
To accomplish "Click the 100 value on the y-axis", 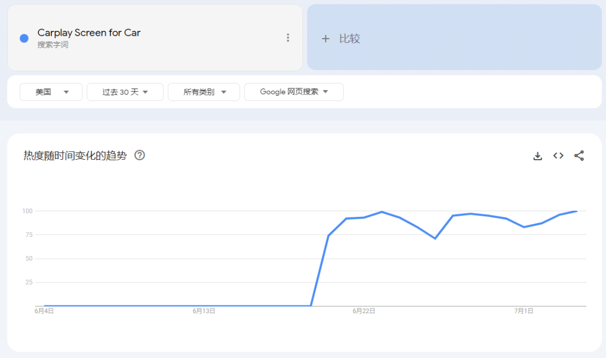I will click(27, 211).
